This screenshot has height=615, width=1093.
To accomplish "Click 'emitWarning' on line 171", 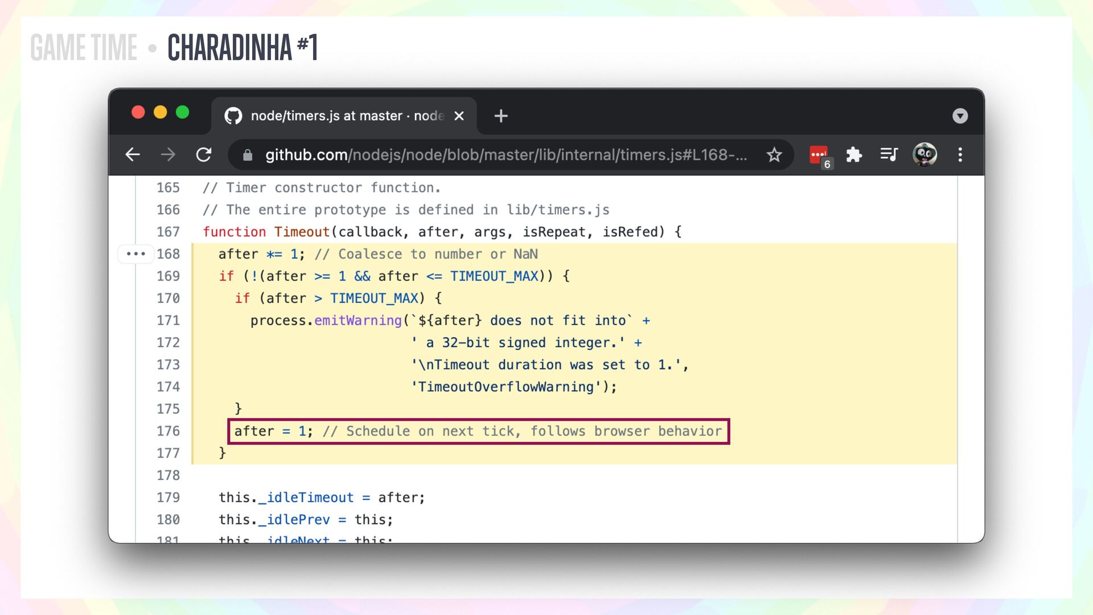I will coord(358,321).
